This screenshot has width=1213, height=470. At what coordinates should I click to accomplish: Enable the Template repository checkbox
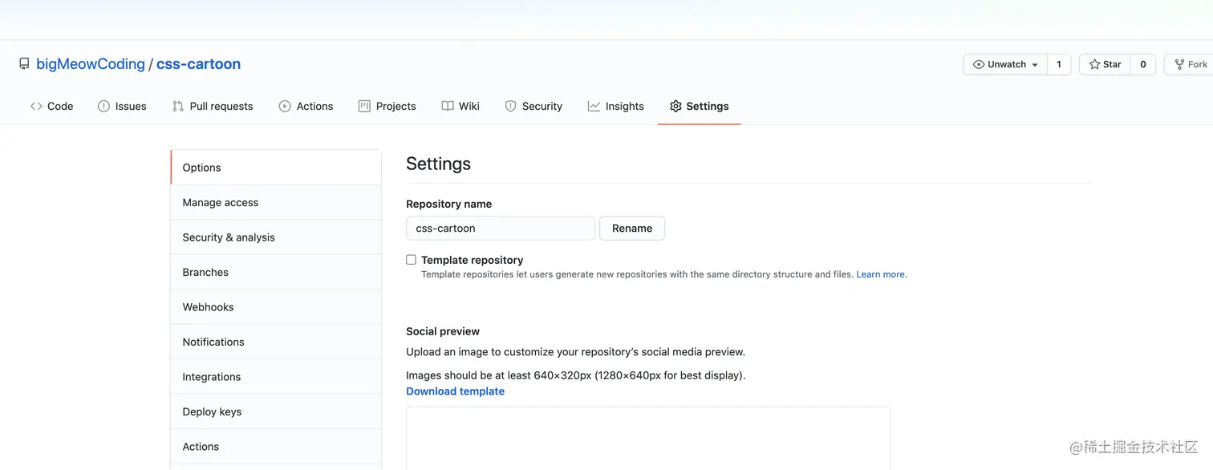click(411, 260)
